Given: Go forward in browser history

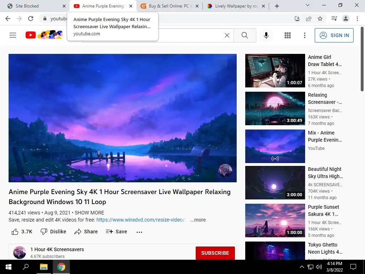Looking at the screenshot, I should [x=19, y=19].
